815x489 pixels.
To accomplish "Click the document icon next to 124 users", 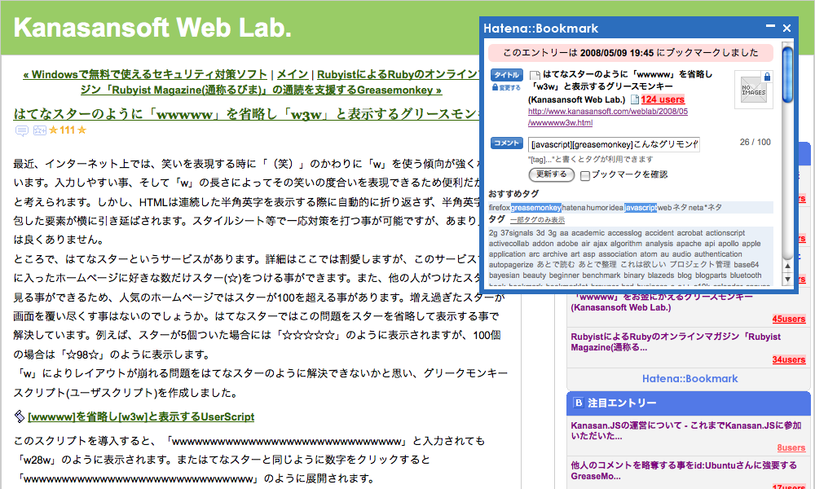I will click(635, 98).
